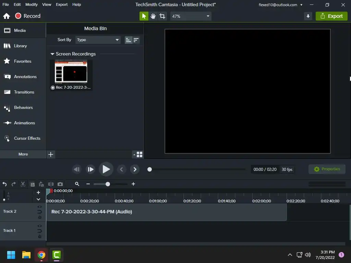Switch to the Media tab
The width and height of the screenshot is (351, 263).
click(23, 30)
